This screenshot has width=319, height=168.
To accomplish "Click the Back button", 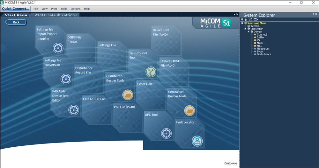I will 15,22.
